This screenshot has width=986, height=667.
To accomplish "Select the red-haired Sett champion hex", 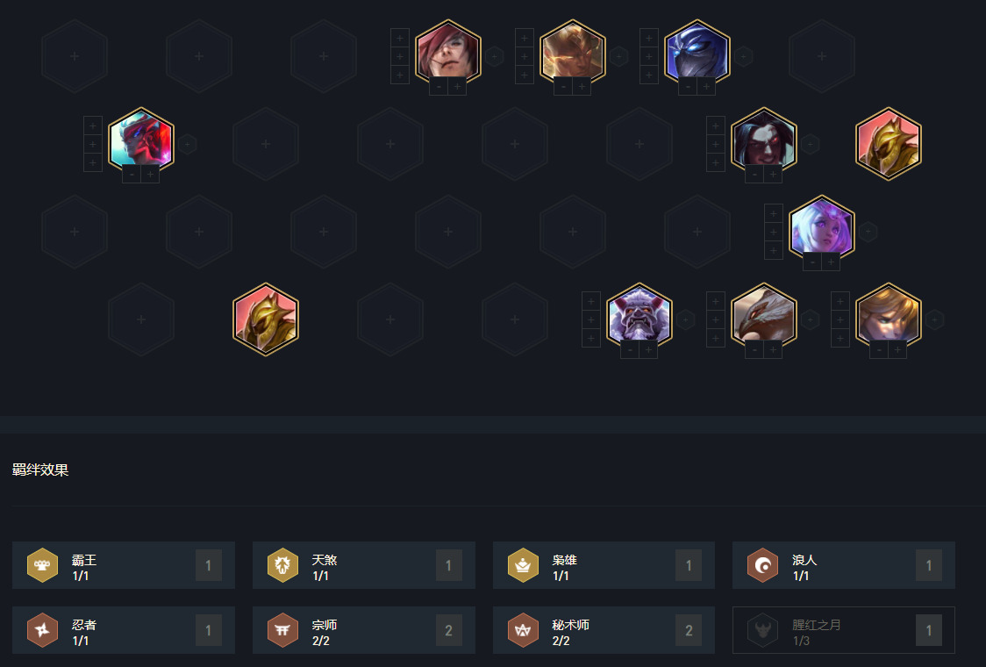I will pos(447,54).
